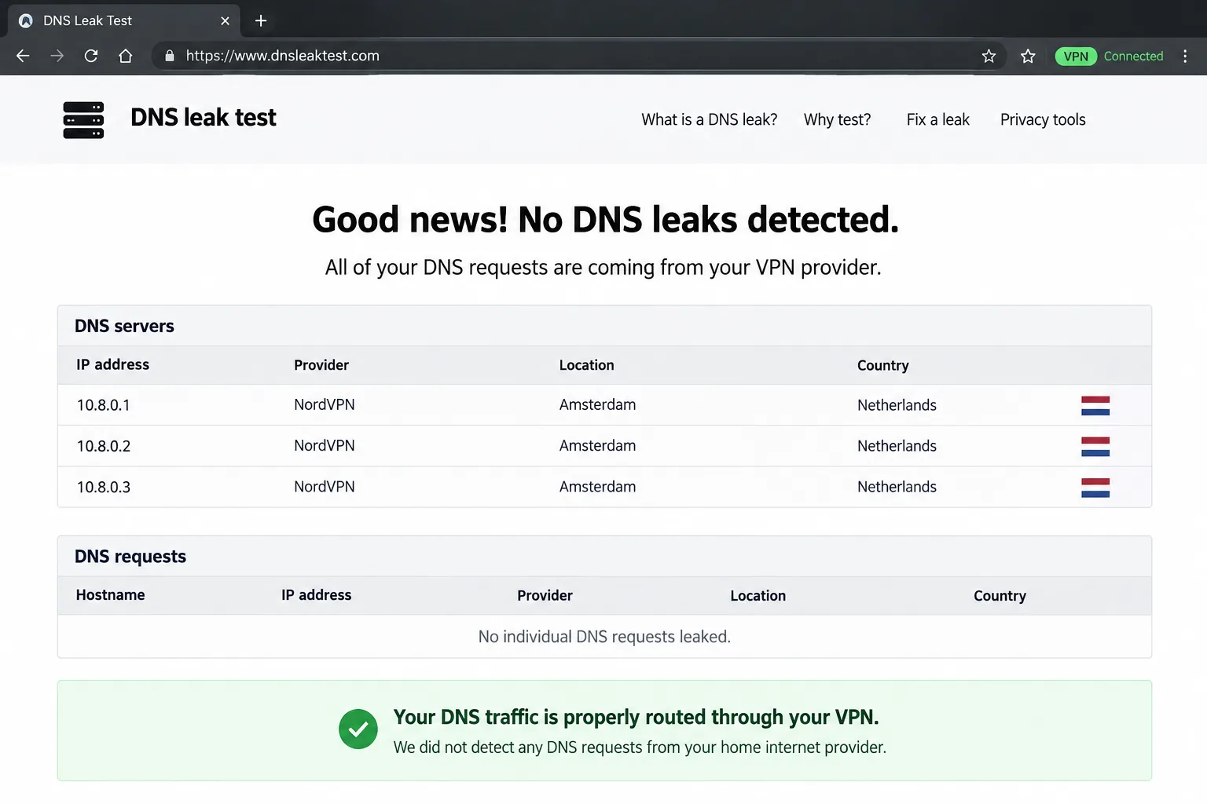This screenshot has width=1207, height=804.
Task: Click the 'Location' header in DNS servers table
Action: pyautogui.click(x=586, y=365)
